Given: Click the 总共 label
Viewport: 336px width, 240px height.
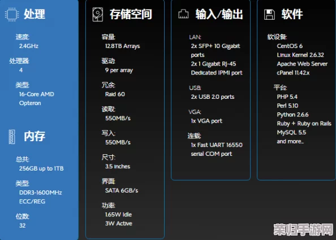Looking at the screenshot, I should coord(23,159).
